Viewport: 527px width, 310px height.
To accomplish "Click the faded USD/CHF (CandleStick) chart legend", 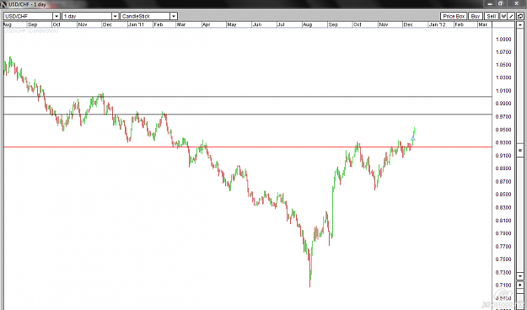I will click(x=31, y=30).
